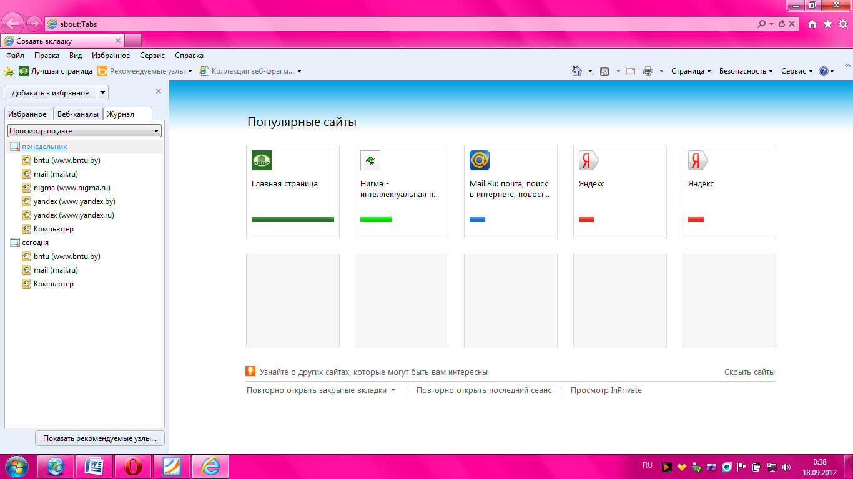The image size is (853, 479).
Task: Open the Mail.Ru site tile
Action: pos(511,191)
